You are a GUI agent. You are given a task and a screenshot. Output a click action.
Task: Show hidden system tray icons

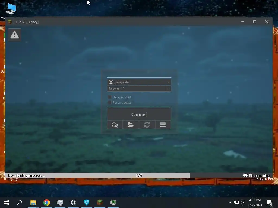[x=230, y=203]
